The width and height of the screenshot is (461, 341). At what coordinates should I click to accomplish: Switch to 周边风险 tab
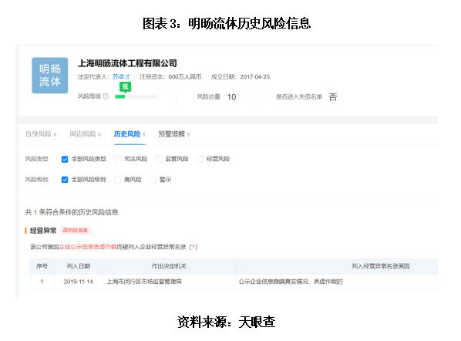[85, 134]
